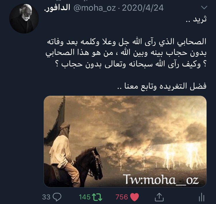Click the reply speech bubble icon
Viewport: 216px width, 204px height.
57,197
